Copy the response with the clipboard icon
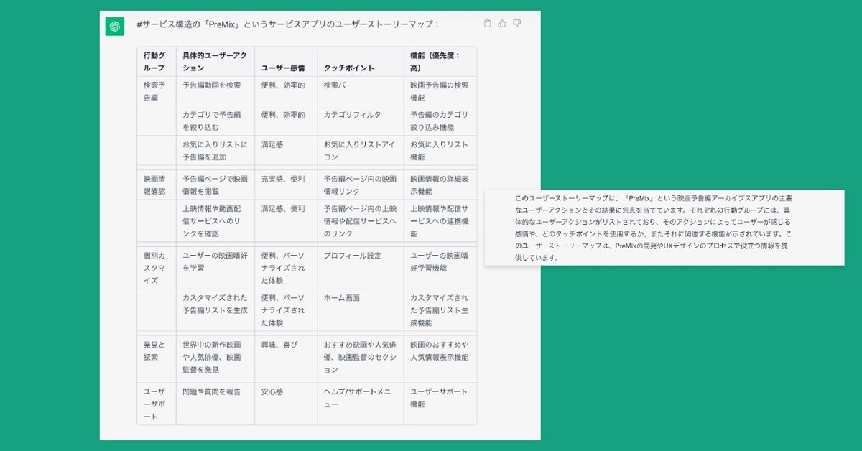The width and height of the screenshot is (862, 451). tap(488, 24)
